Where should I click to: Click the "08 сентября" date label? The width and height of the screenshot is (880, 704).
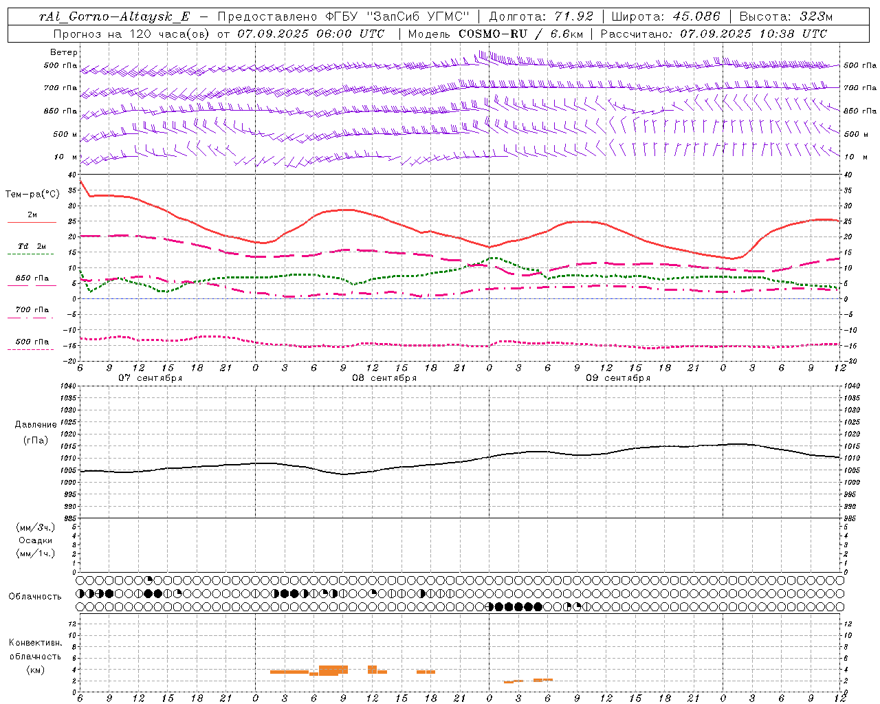(384, 378)
